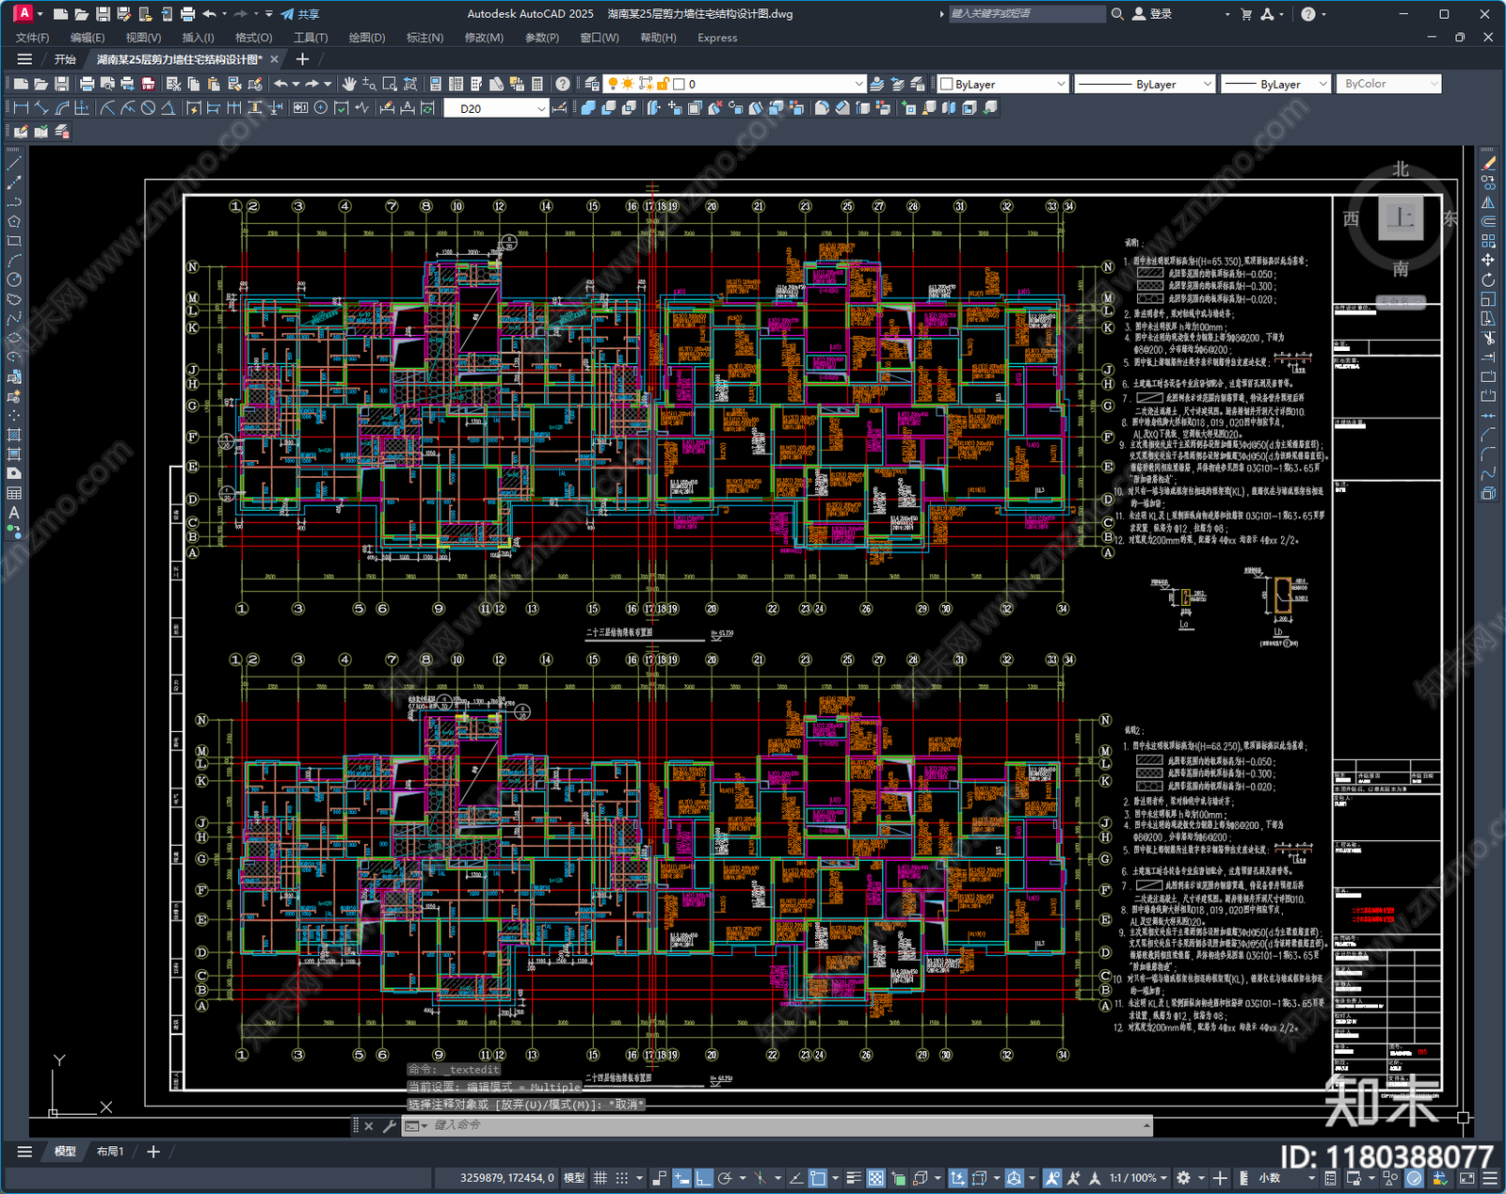Open the Layer Properties Manager icon
1506x1194 pixels.
tap(591, 84)
